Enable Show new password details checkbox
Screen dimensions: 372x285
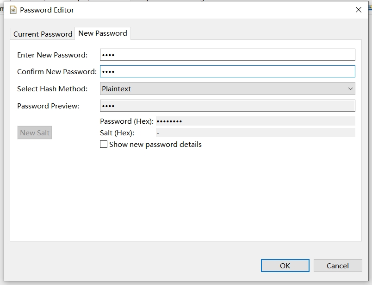[104, 145]
